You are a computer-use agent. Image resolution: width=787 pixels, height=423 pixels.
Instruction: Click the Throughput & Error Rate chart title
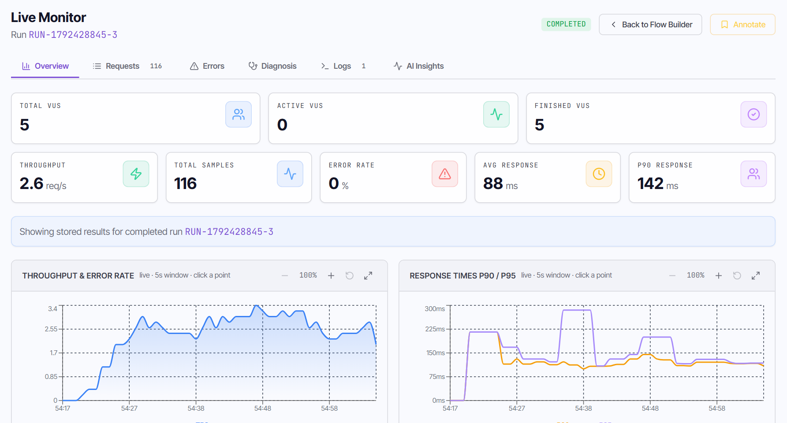tap(78, 276)
